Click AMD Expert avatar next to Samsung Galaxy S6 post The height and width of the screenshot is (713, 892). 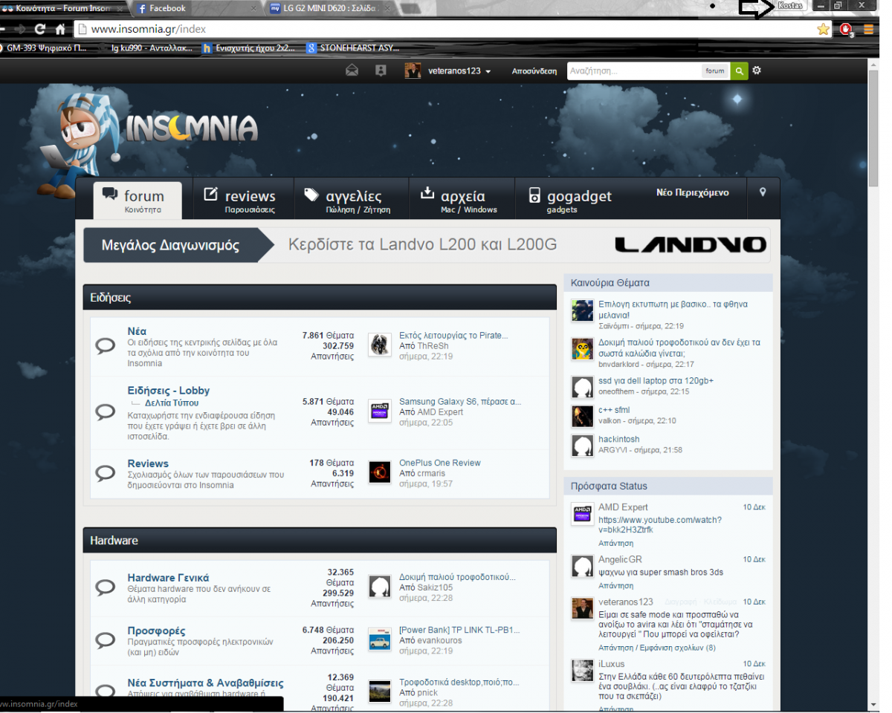tap(380, 411)
